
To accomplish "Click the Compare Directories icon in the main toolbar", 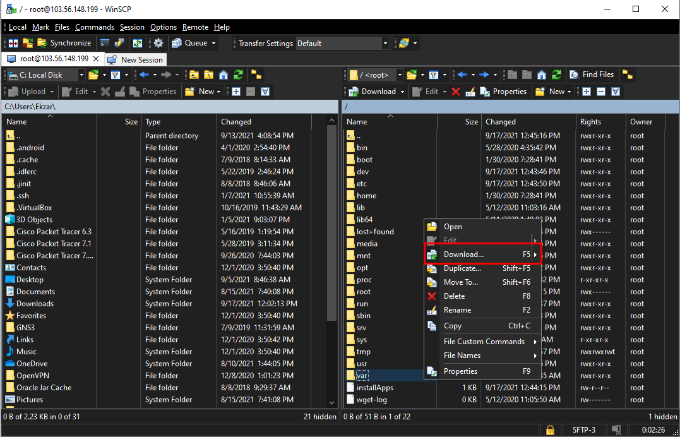I will [13, 43].
